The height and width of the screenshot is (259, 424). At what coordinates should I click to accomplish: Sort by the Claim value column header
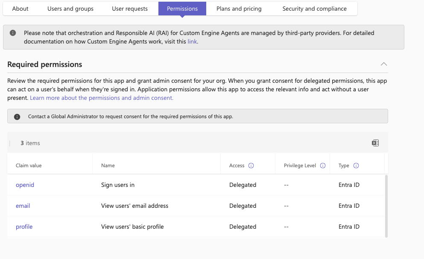pos(29,166)
